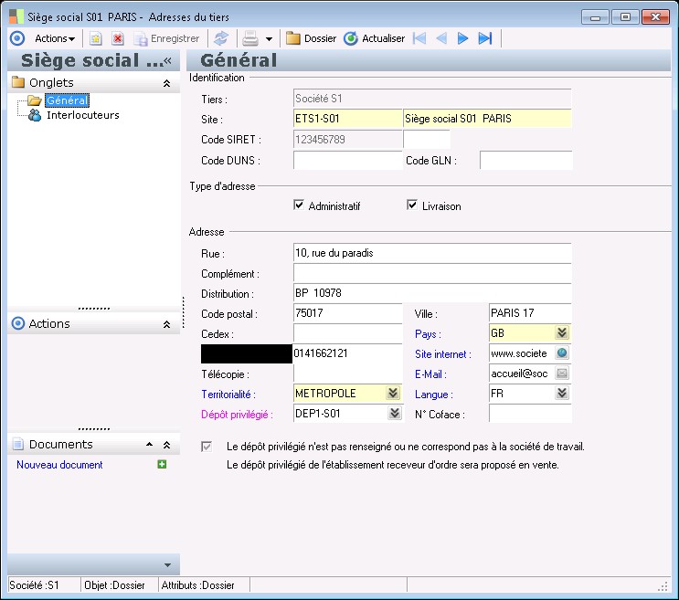Click into the Rue address field

click(431, 253)
